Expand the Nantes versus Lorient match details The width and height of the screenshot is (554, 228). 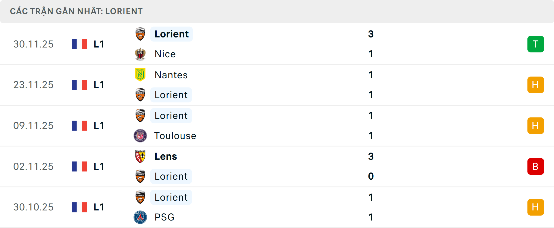[x=277, y=85]
